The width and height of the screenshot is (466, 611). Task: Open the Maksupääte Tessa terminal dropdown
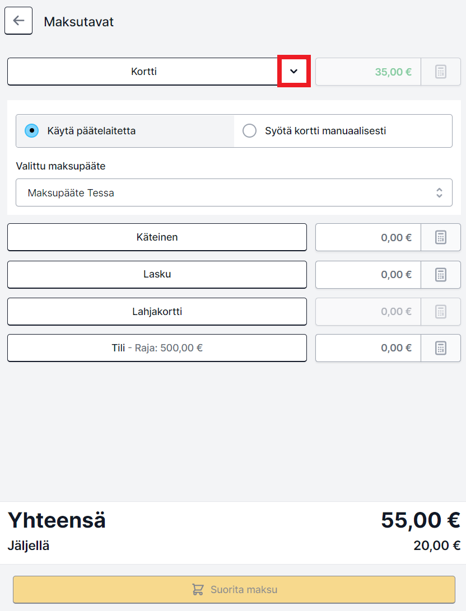pyautogui.click(x=234, y=192)
